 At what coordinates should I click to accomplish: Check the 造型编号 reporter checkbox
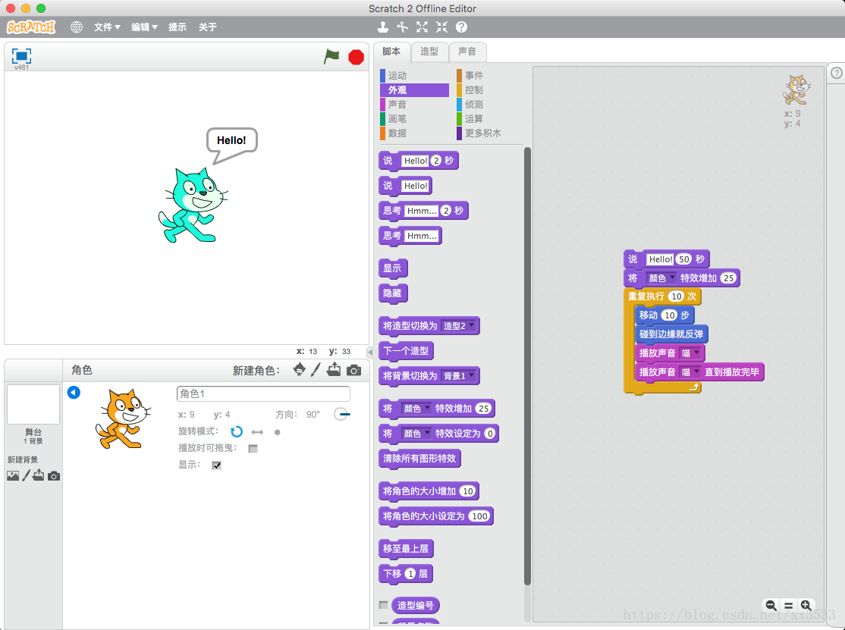click(x=383, y=605)
